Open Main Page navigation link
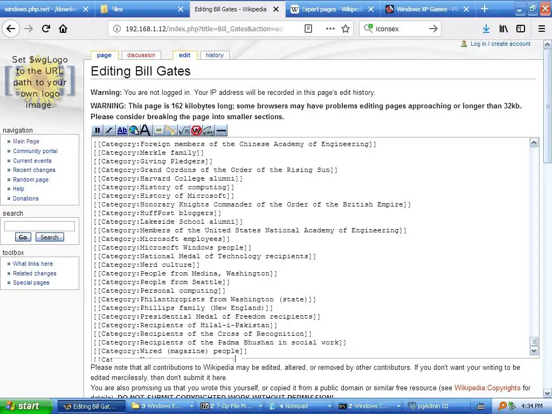552x414 pixels. (x=26, y=141)
